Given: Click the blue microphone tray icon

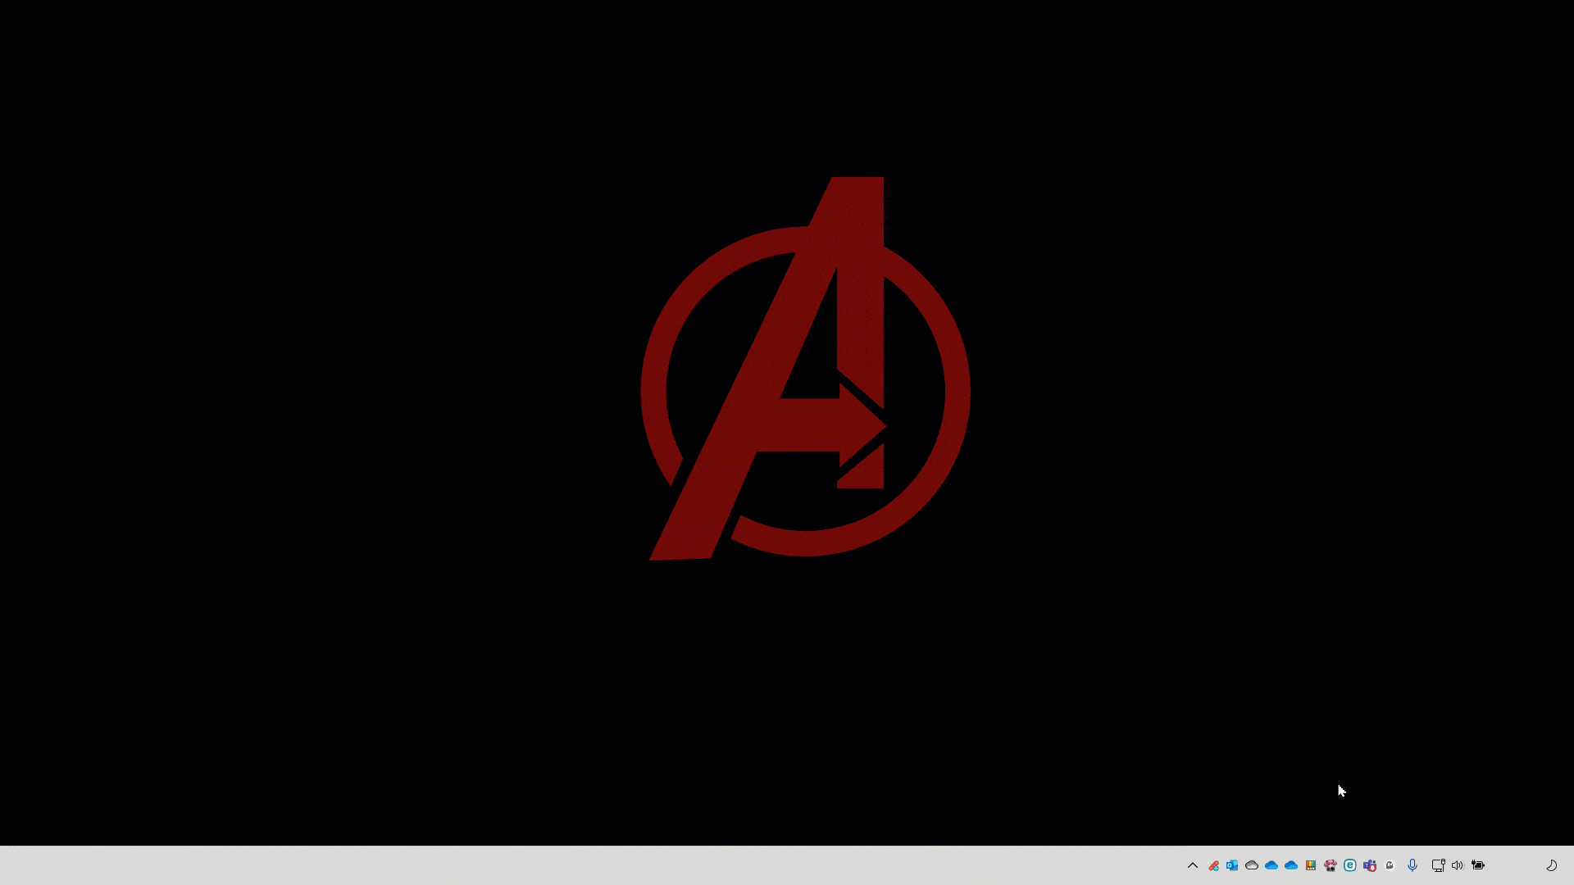Looking at the screenshot, I should click(1413, 865).
